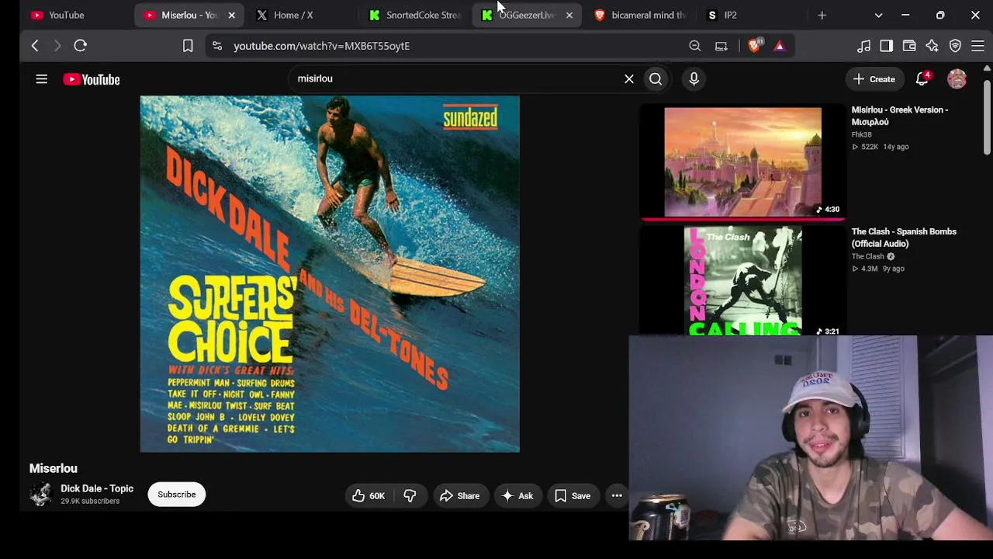Open Brave playlist music note icon
993x559 pixels.
pyautogui.click(x=863, y=46)
